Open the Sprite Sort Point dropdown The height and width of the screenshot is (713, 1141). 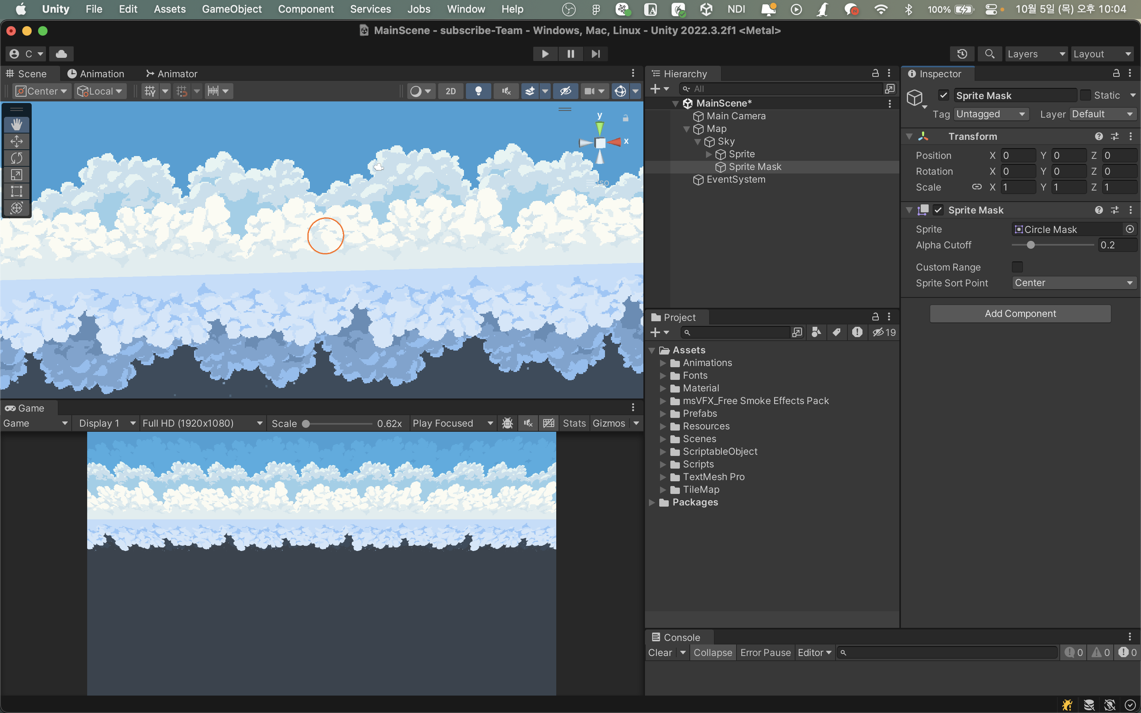point(1073,283)
